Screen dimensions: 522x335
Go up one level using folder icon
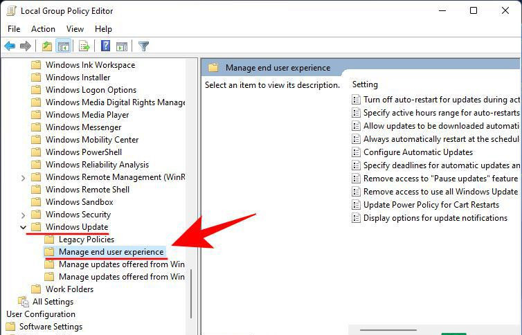(47, 46)
